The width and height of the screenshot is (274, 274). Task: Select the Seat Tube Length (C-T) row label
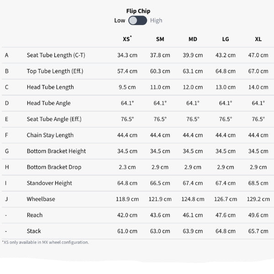point(56,55)
